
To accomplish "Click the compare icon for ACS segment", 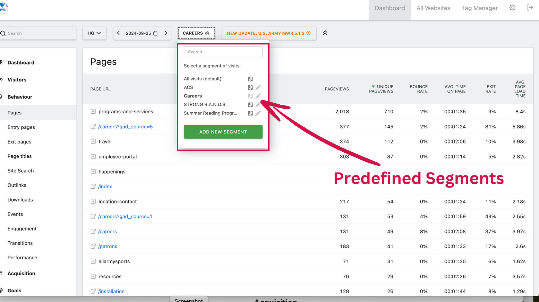I will pyautogui.click(x=250, y=88).
